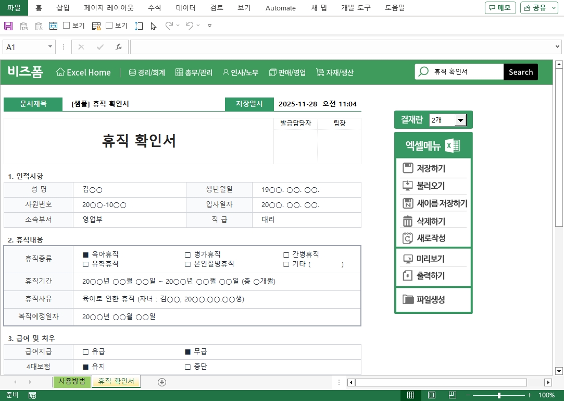Click the black Search button
The width and height of the screenshot is (564, 401).
point(520,72)
